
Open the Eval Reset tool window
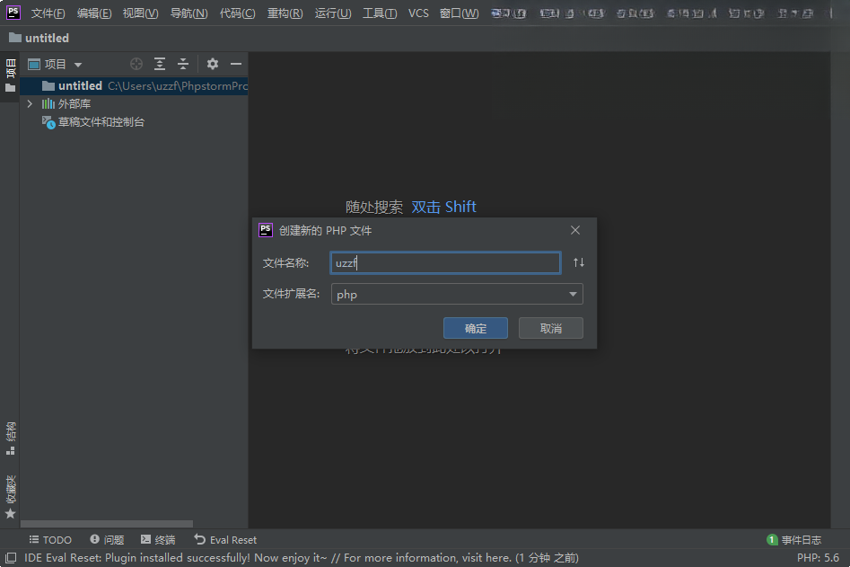pos(225,540)
